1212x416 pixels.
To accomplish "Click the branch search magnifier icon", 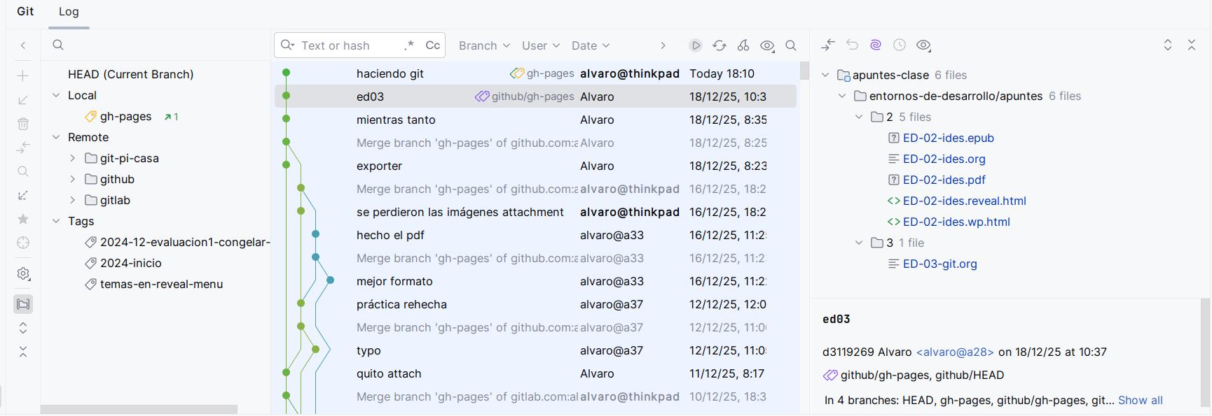I will [x=58, y=45].
